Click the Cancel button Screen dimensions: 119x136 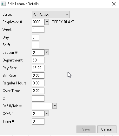tap(107, 129)
